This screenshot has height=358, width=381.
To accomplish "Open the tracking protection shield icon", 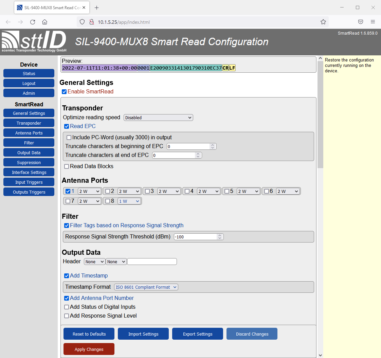I will 82,22.
